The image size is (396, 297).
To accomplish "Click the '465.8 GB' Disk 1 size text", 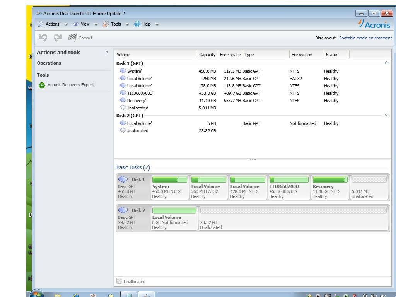I will click(x=126, y=191).
